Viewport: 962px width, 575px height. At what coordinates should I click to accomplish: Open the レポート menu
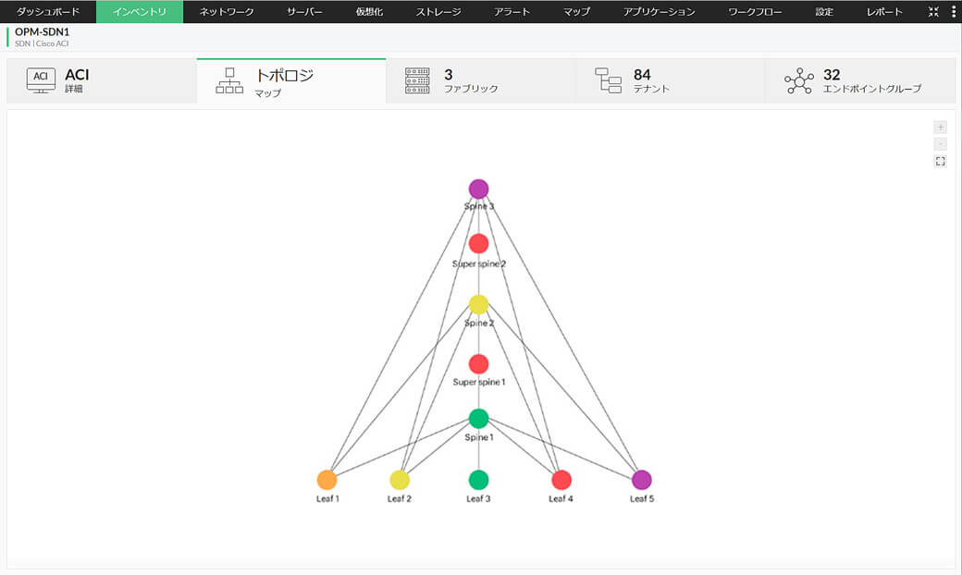(x=884, y=12)
